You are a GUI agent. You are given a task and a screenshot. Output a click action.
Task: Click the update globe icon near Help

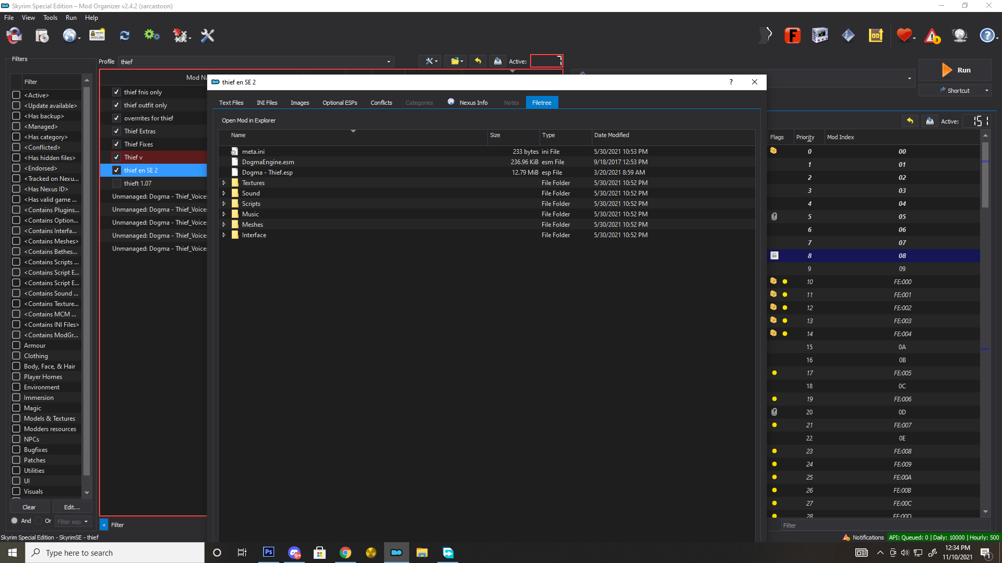point(960,35)
